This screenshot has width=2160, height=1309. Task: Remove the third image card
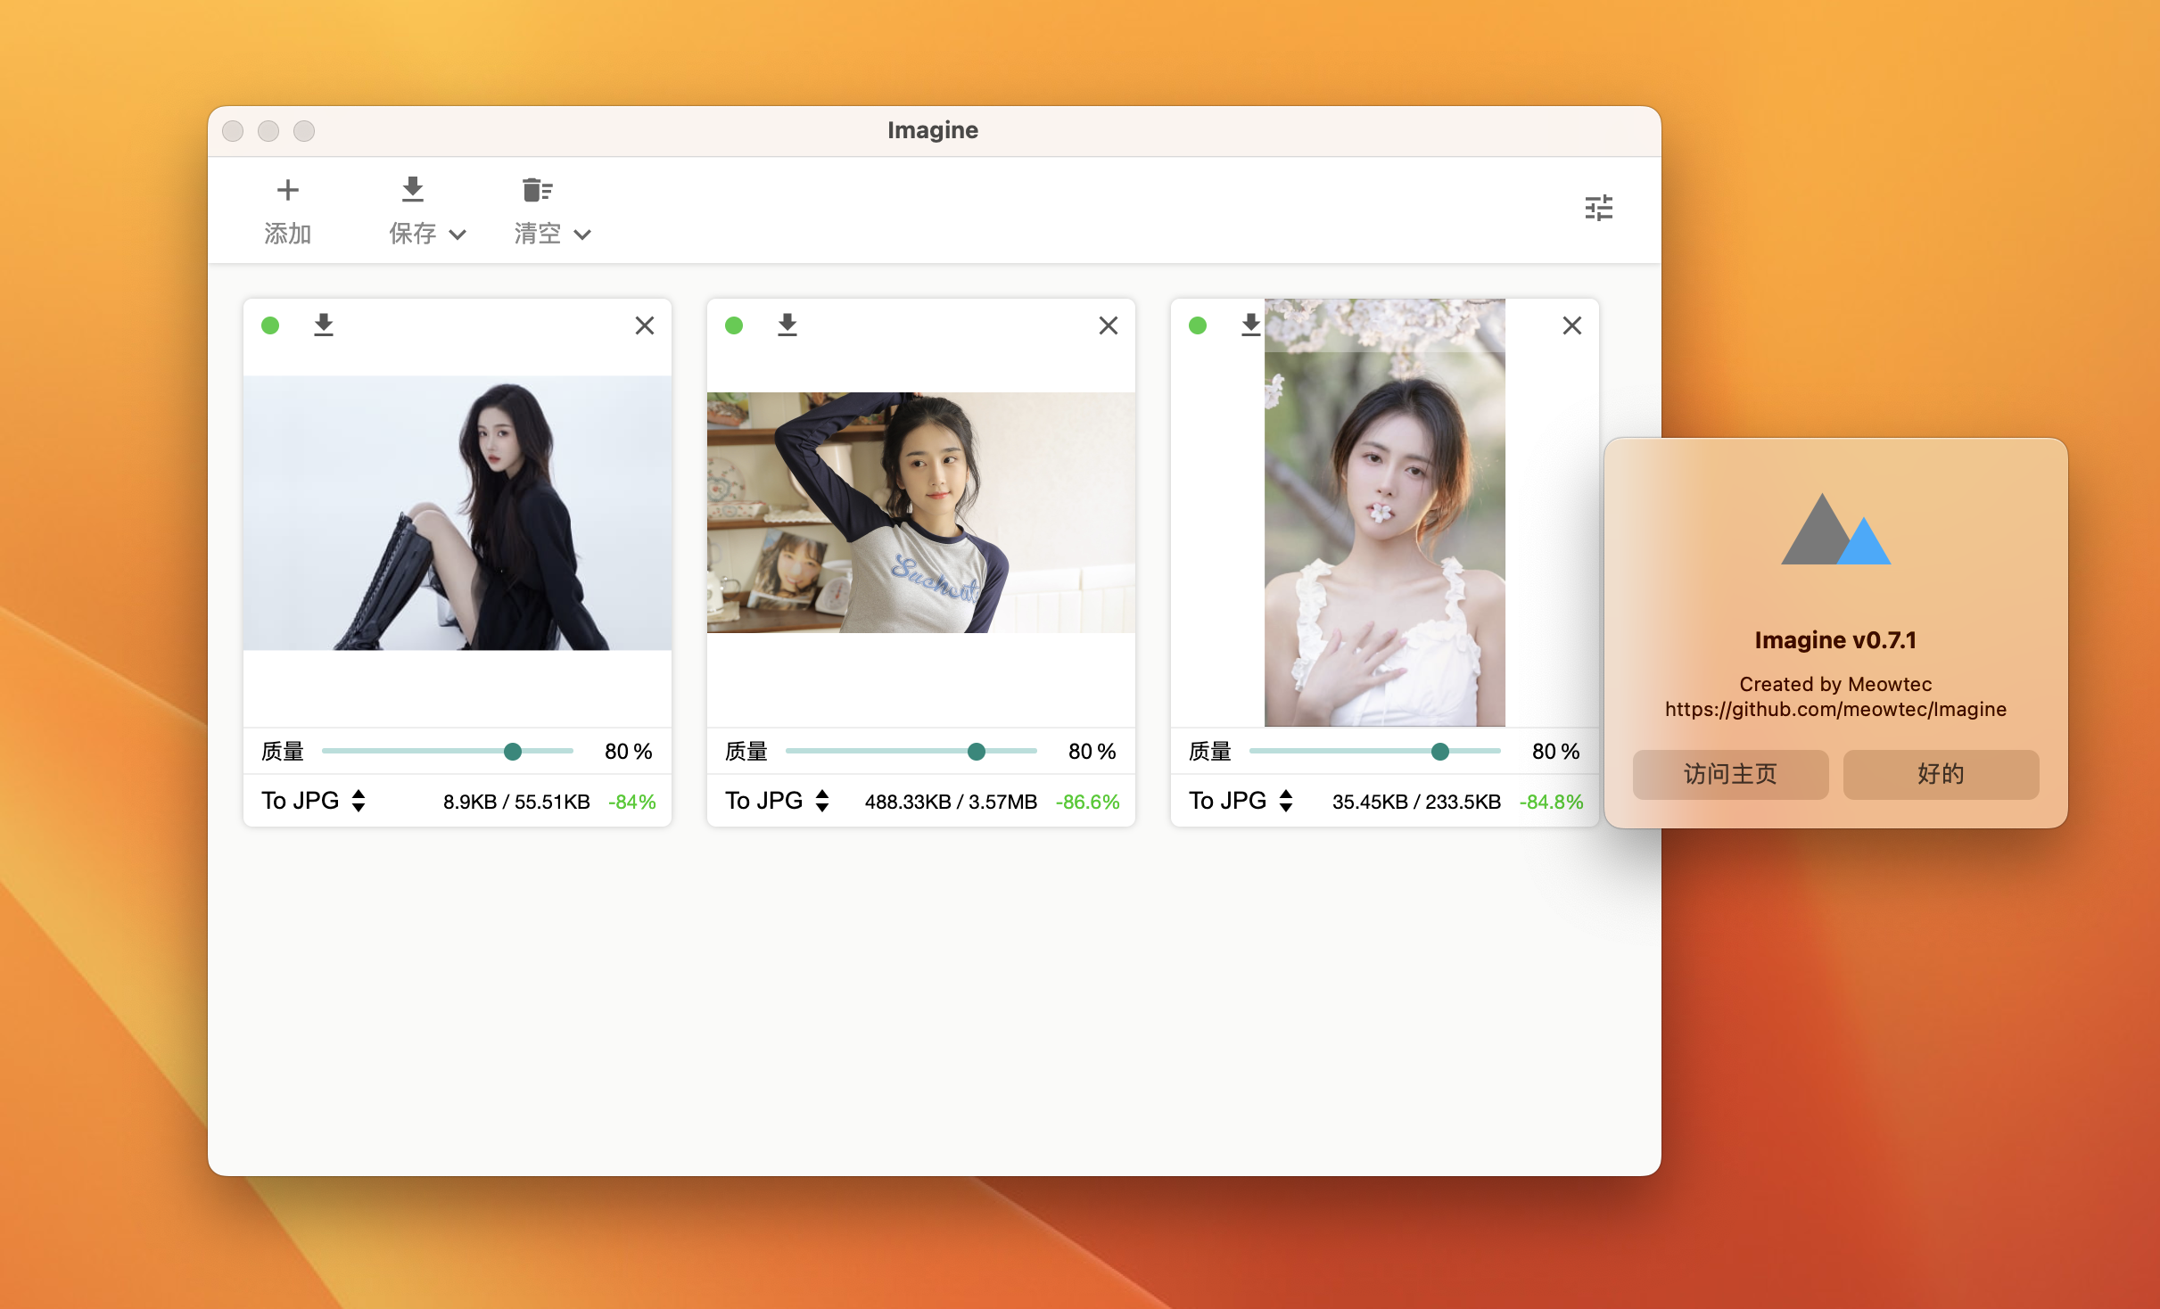(x=1572, y=325)
